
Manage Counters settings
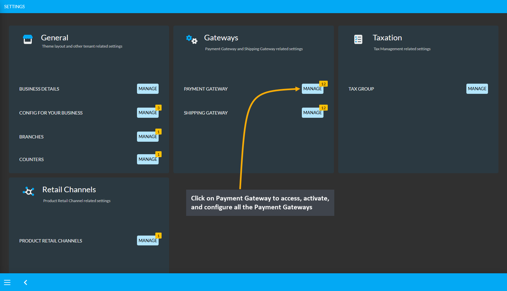pos(148,159)
